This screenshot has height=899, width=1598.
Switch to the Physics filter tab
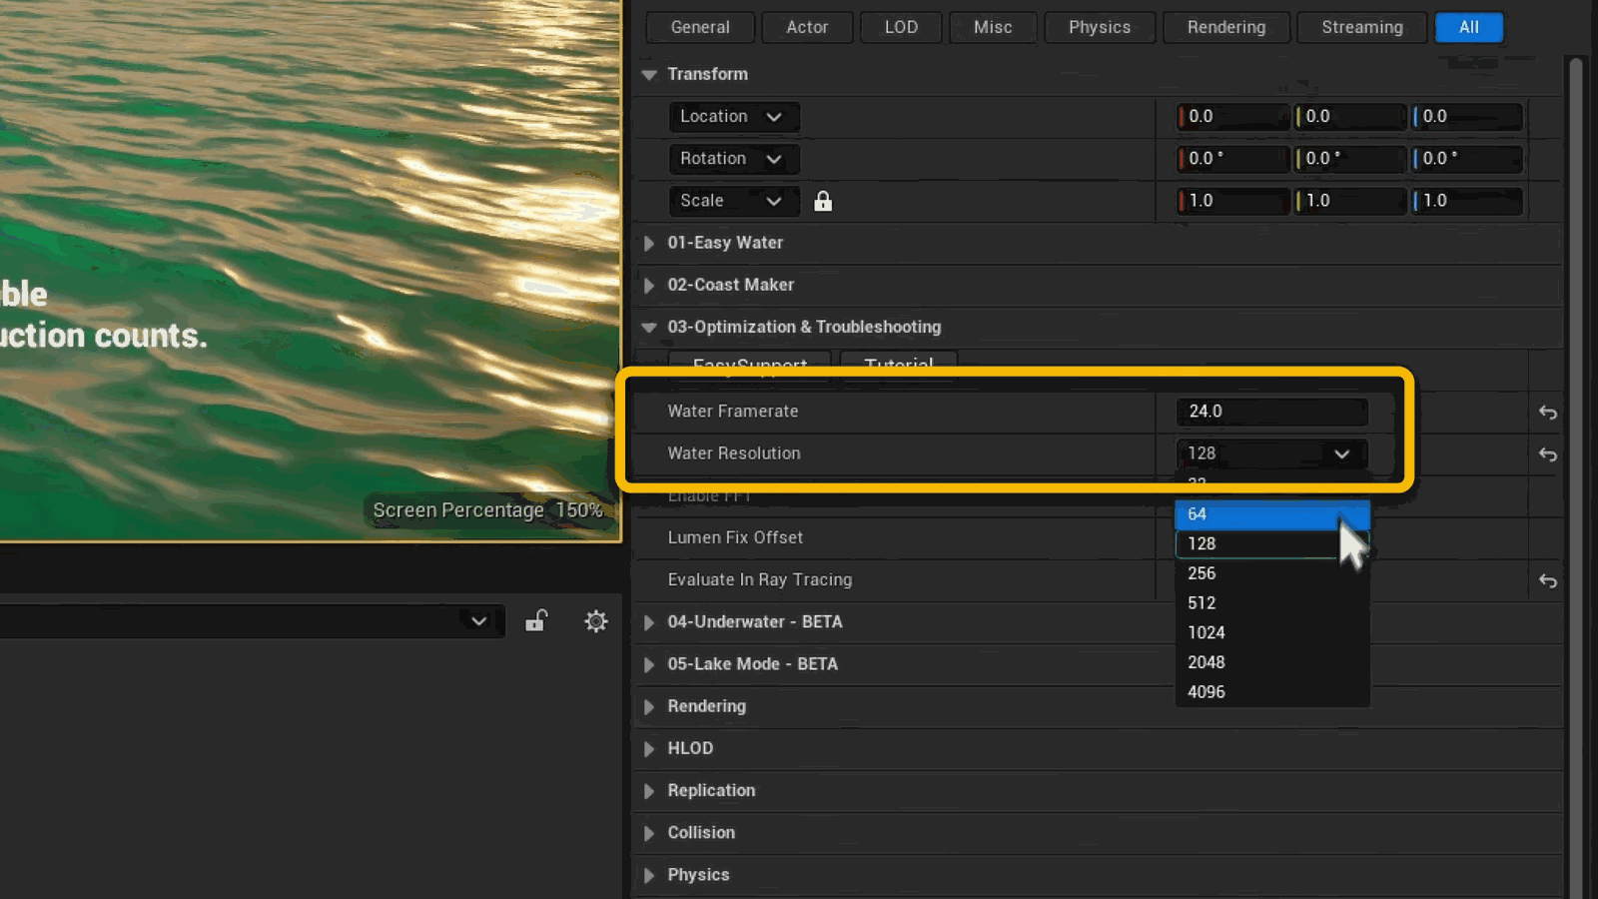1100,27
